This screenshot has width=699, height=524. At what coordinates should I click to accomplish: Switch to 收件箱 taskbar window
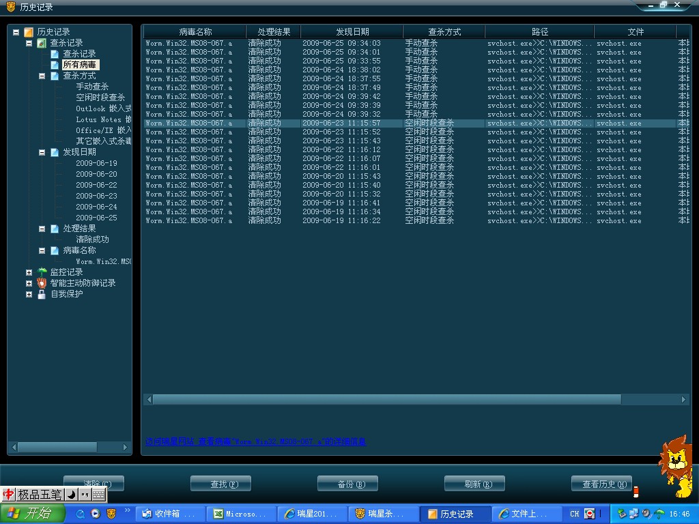click(170, 514)
